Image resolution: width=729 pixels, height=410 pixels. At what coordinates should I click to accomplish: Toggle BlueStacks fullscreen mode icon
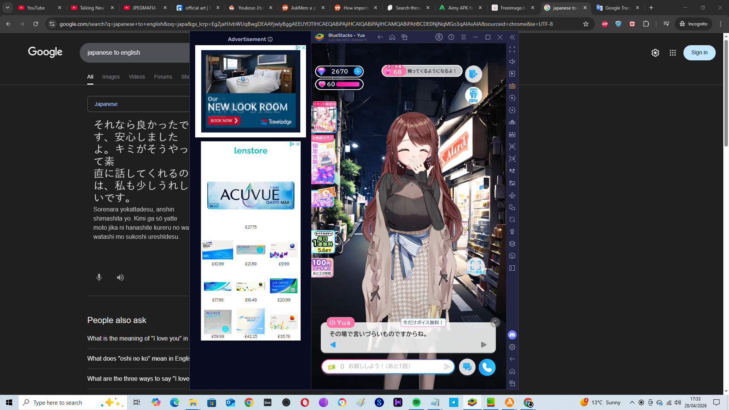coord(512,49)
